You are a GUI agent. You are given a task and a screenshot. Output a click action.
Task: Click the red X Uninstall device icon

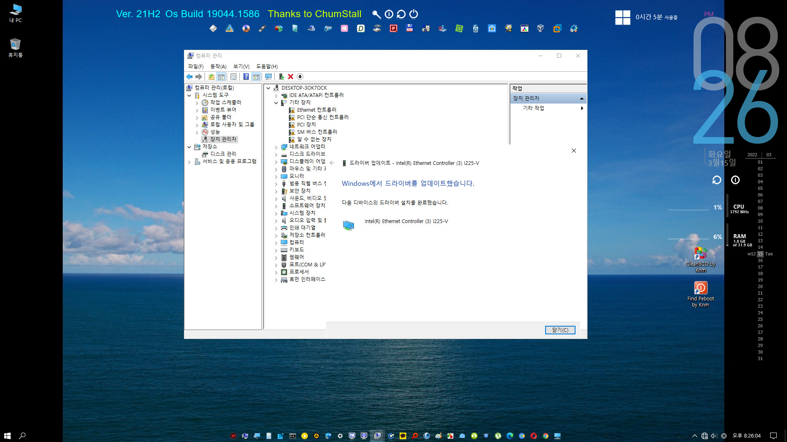click(x=291, y=77)
